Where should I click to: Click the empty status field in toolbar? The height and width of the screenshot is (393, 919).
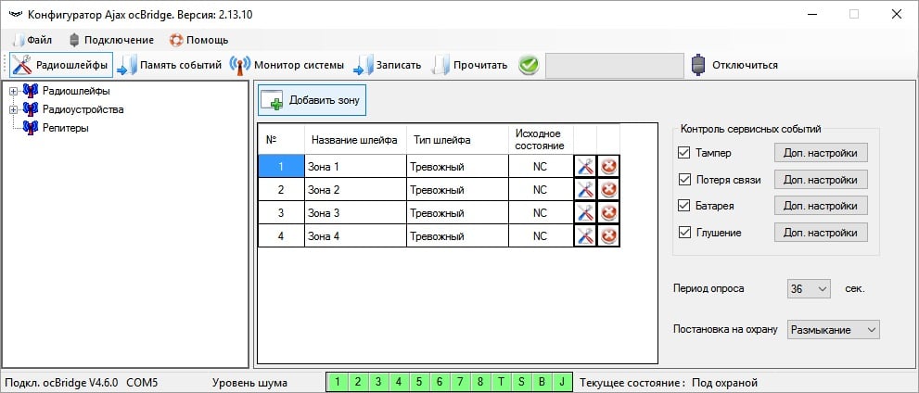[x=614, y=66]
